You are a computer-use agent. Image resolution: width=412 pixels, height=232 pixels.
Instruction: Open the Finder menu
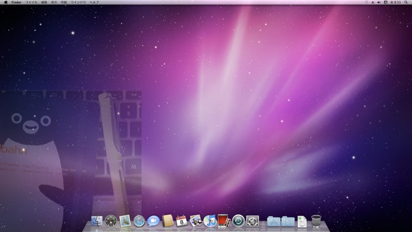click(16, 2)
